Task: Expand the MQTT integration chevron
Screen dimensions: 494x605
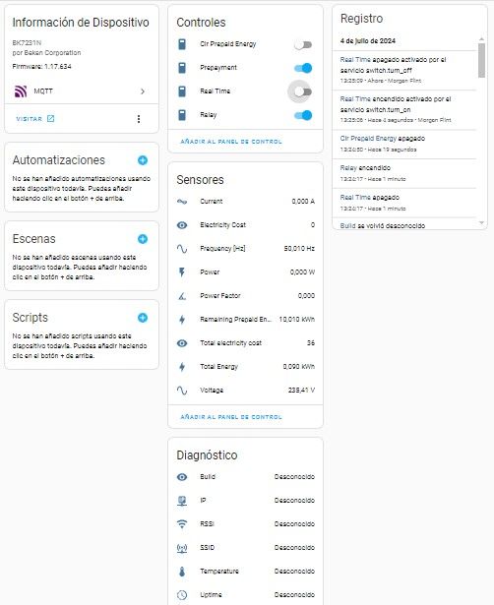Action: 143,91
